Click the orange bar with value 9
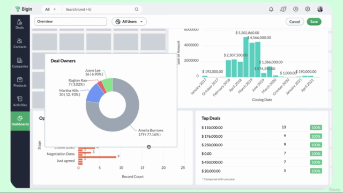 point(97,157)
